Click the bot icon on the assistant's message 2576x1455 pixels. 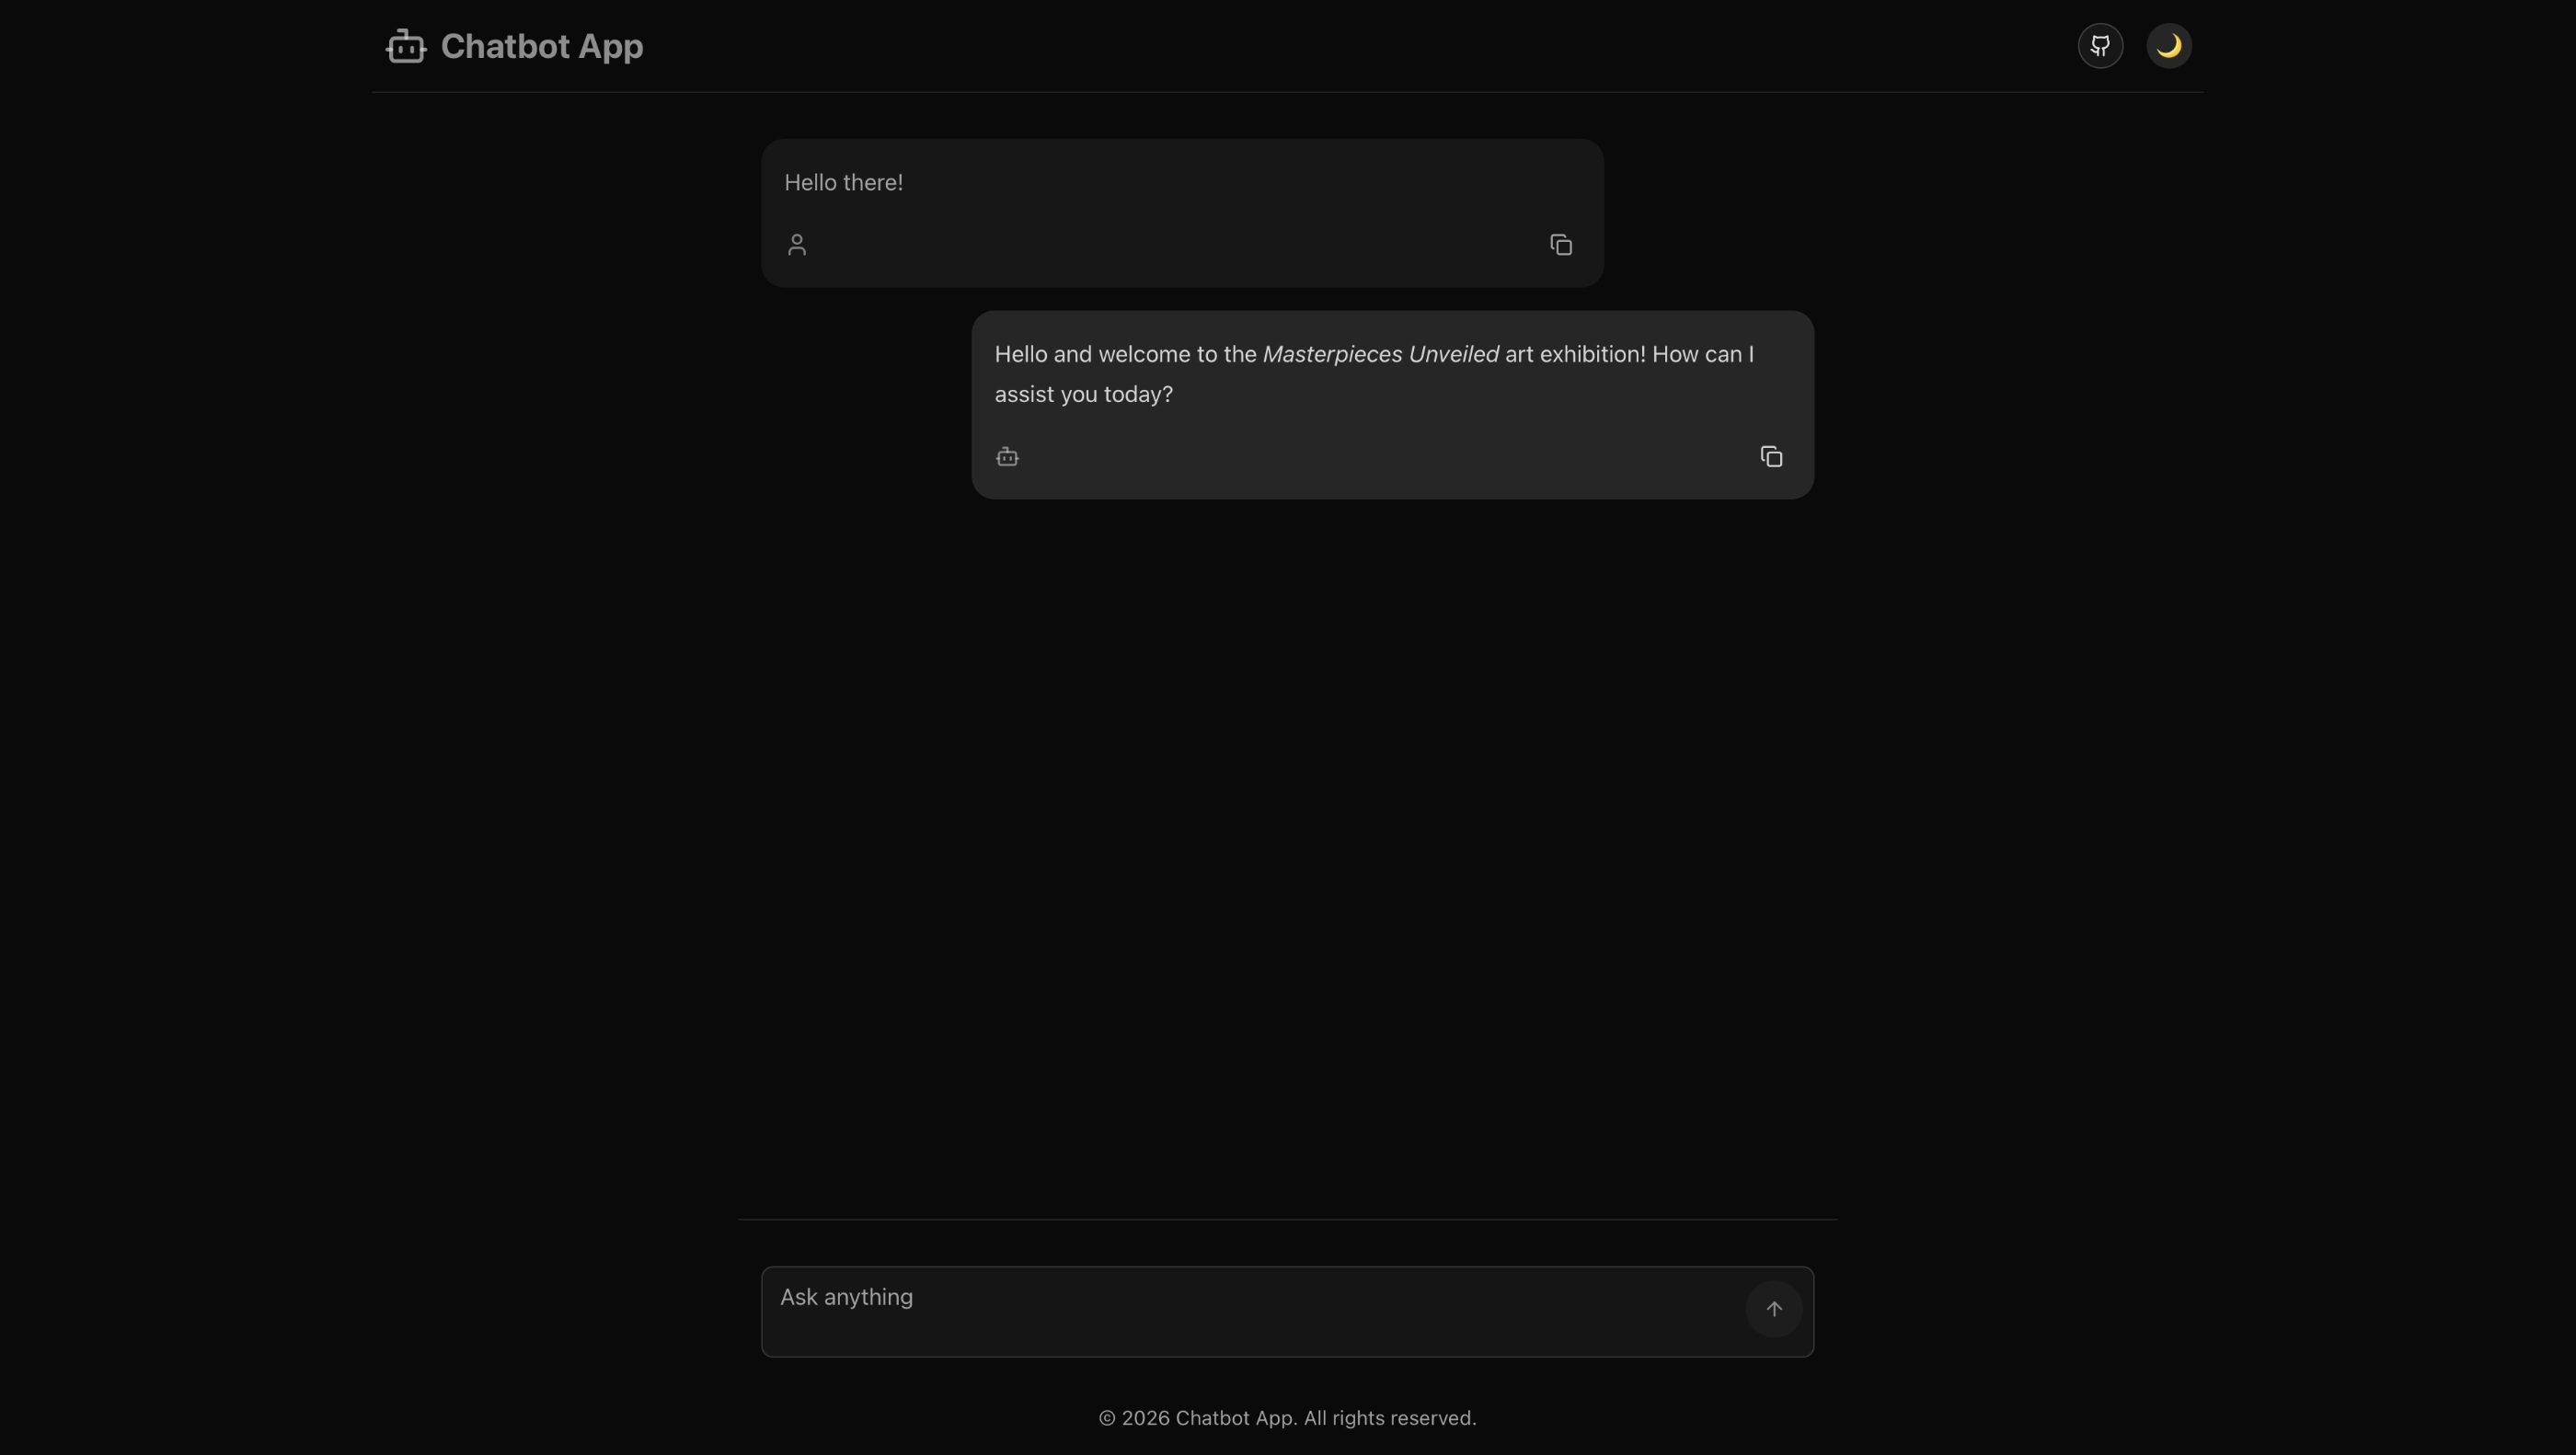tap(1007, 456)
